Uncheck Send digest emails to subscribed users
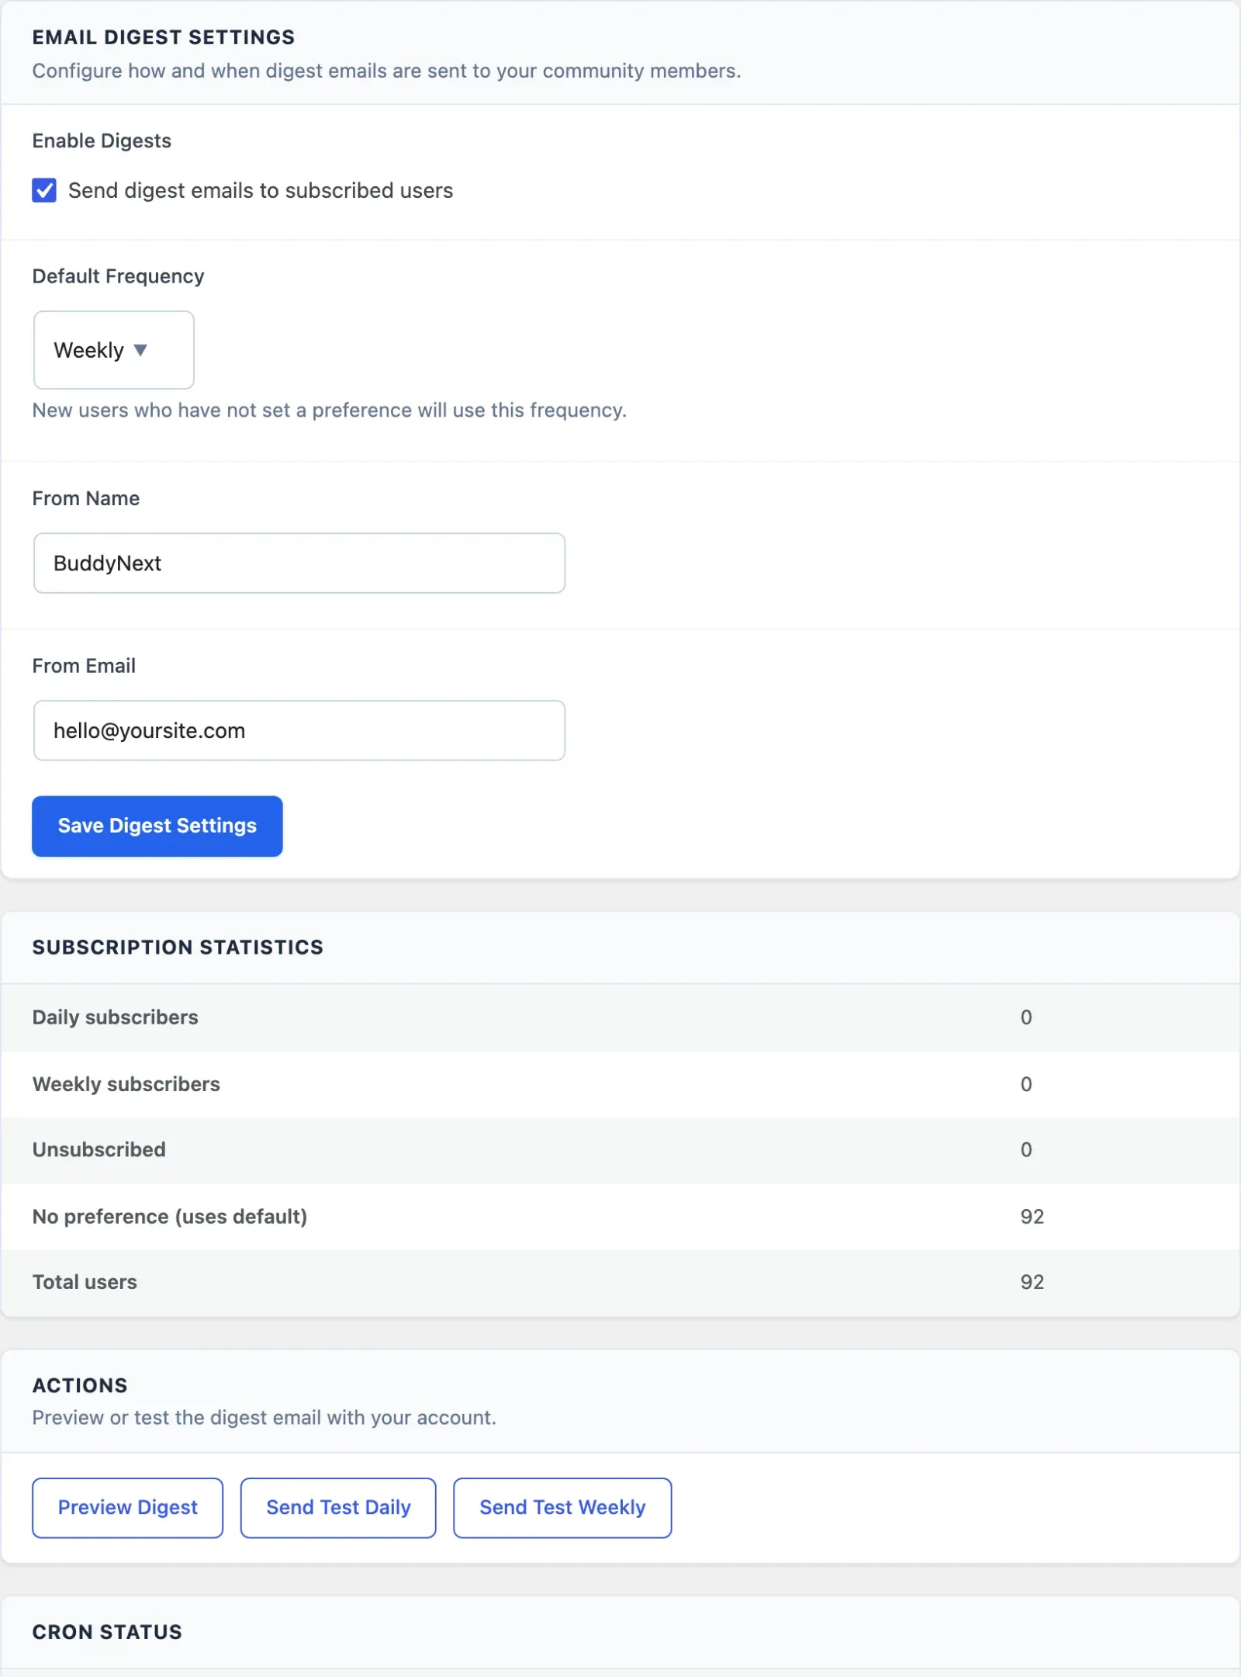 point(44,190)
